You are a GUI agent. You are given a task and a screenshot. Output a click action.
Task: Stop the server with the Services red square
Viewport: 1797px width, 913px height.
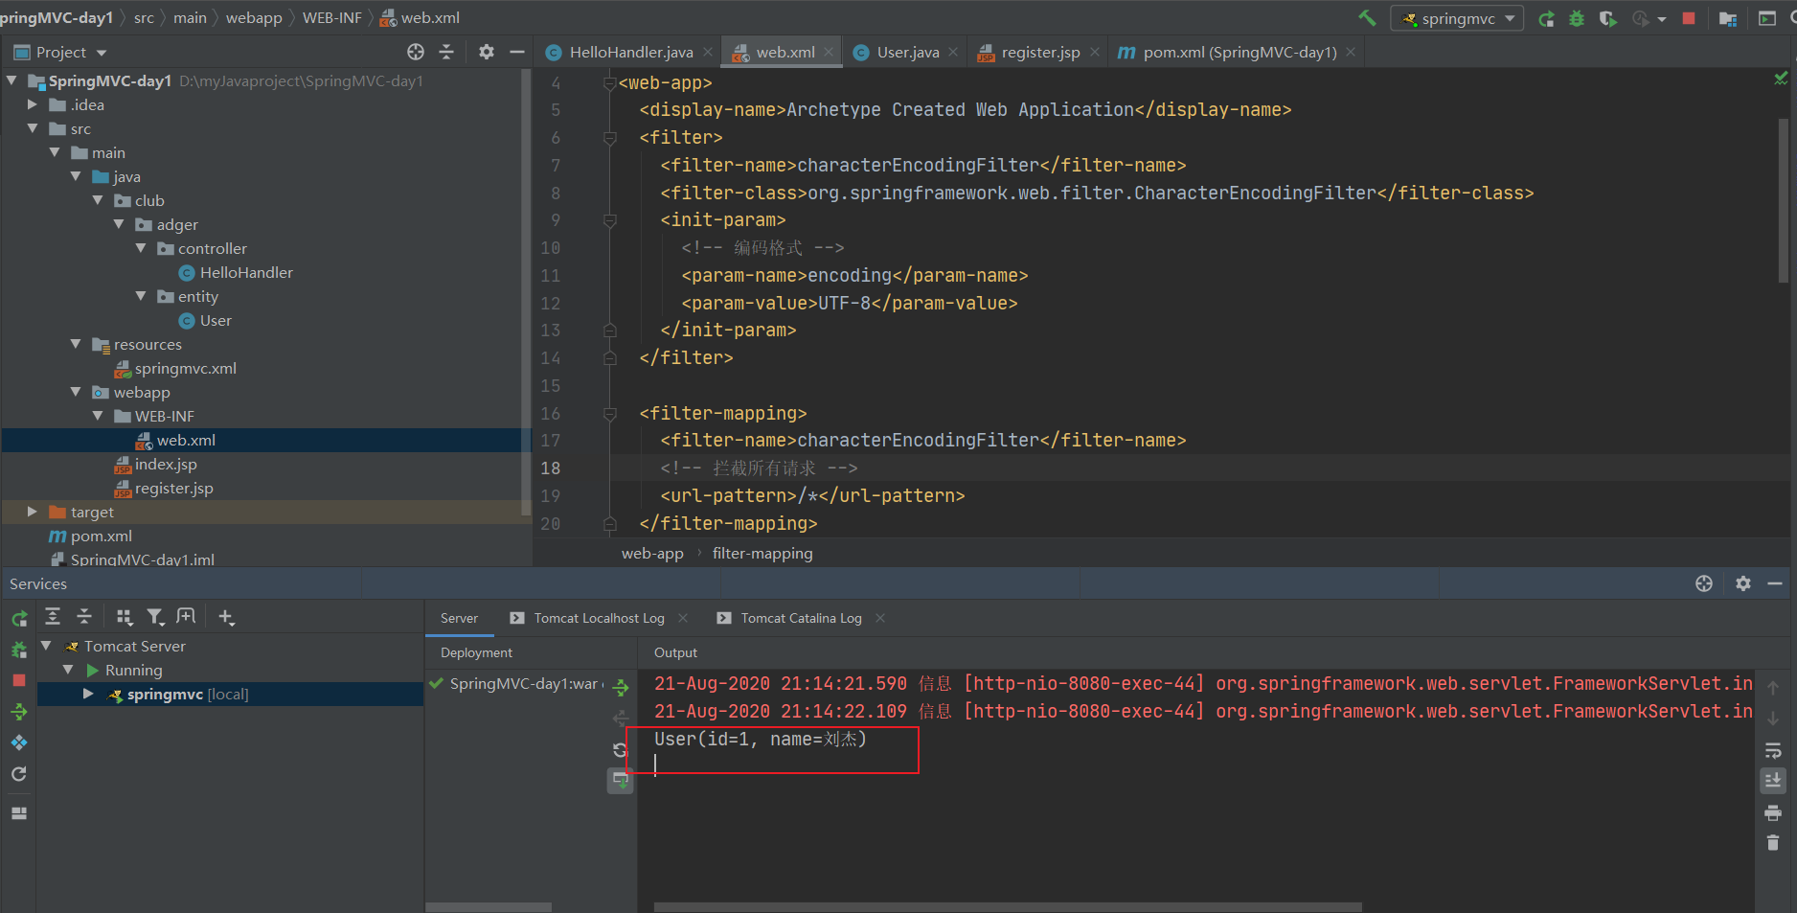tap(19, 680)
